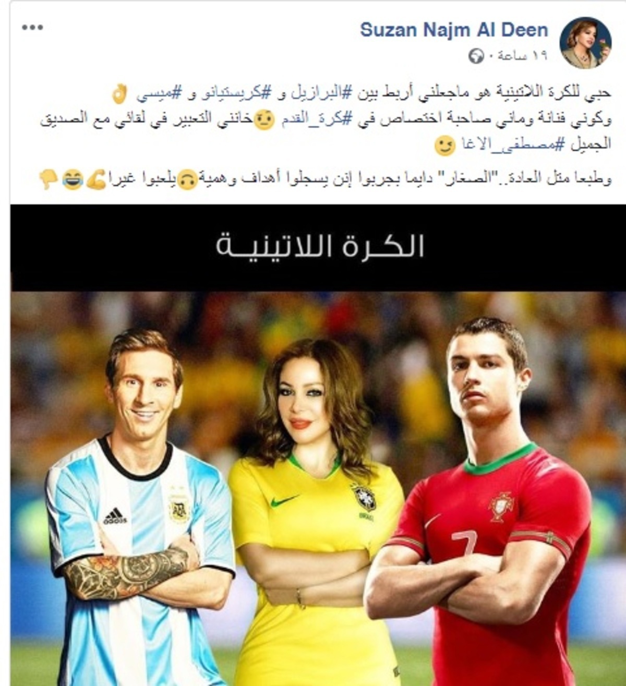The height and width of the screenshot is (686, 626).
Task: Click the OK hand emoji
Action: pos(120,94)
